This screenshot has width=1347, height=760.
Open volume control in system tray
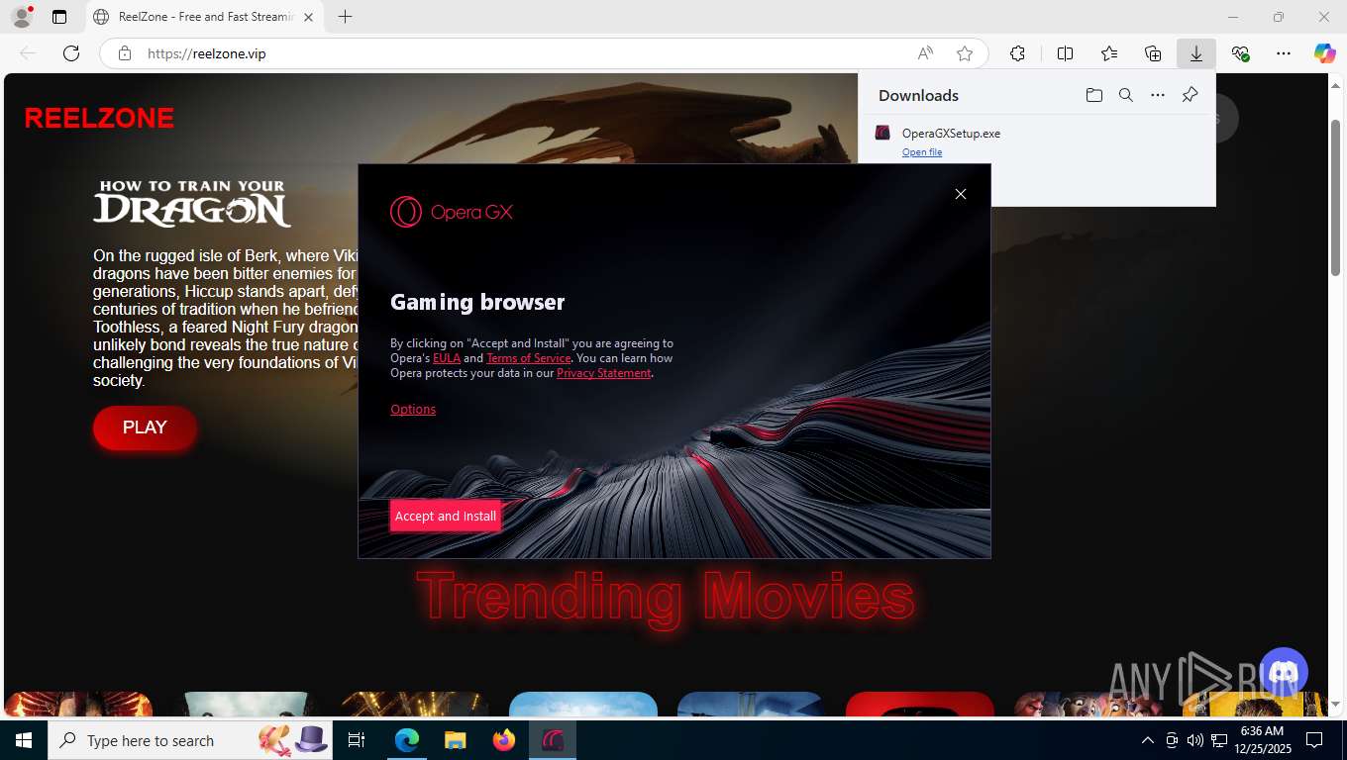tap(1194, 740)
